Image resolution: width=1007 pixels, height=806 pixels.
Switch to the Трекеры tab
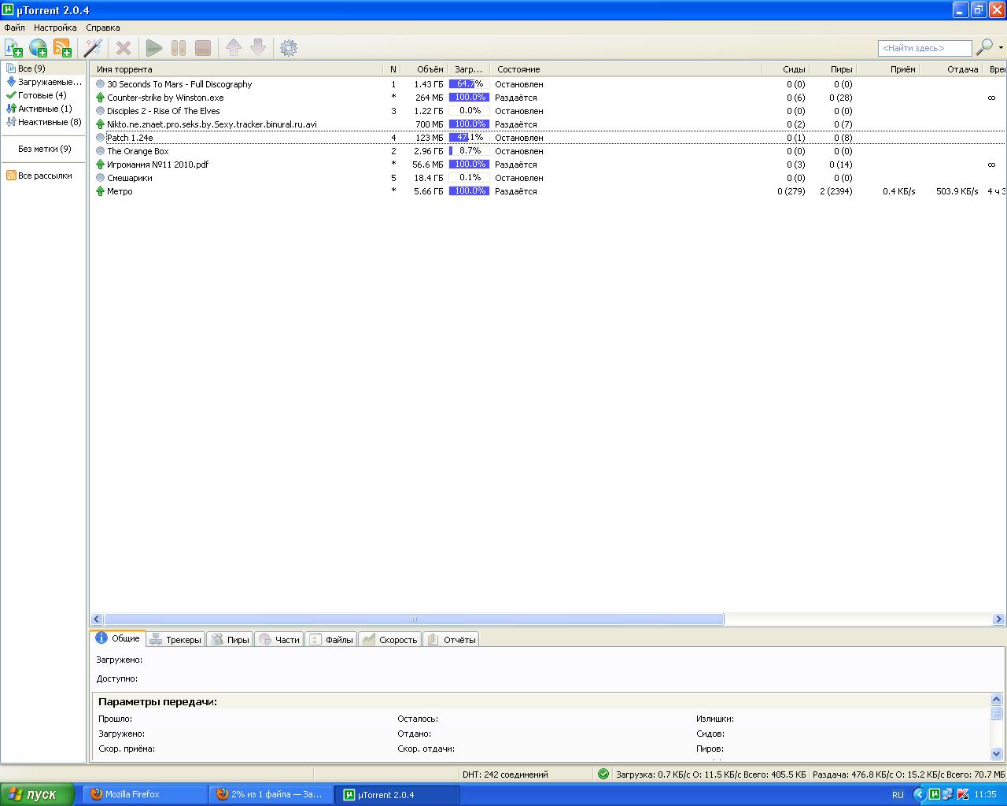(x=176, y=640)
